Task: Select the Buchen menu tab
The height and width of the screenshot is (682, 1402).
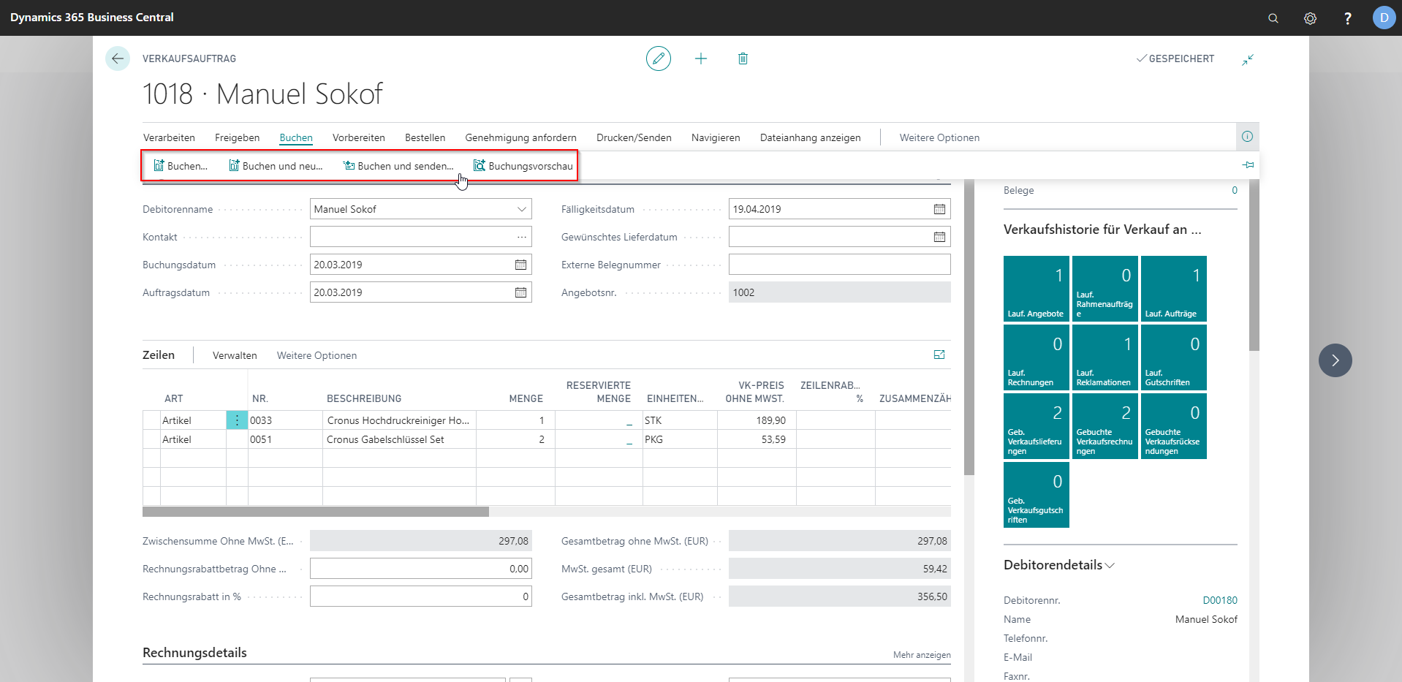Action: pos(296,137)
